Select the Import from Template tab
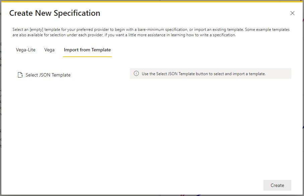The width and height of the screenshot is (304, 196). [87, 50]
